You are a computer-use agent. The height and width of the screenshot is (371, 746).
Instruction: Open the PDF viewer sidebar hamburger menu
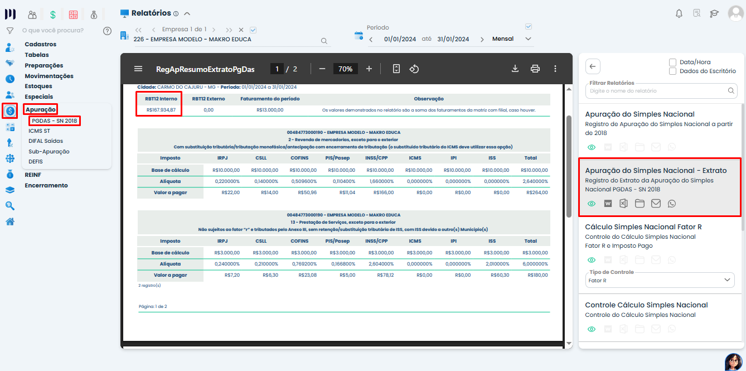(x=138, y=69)
